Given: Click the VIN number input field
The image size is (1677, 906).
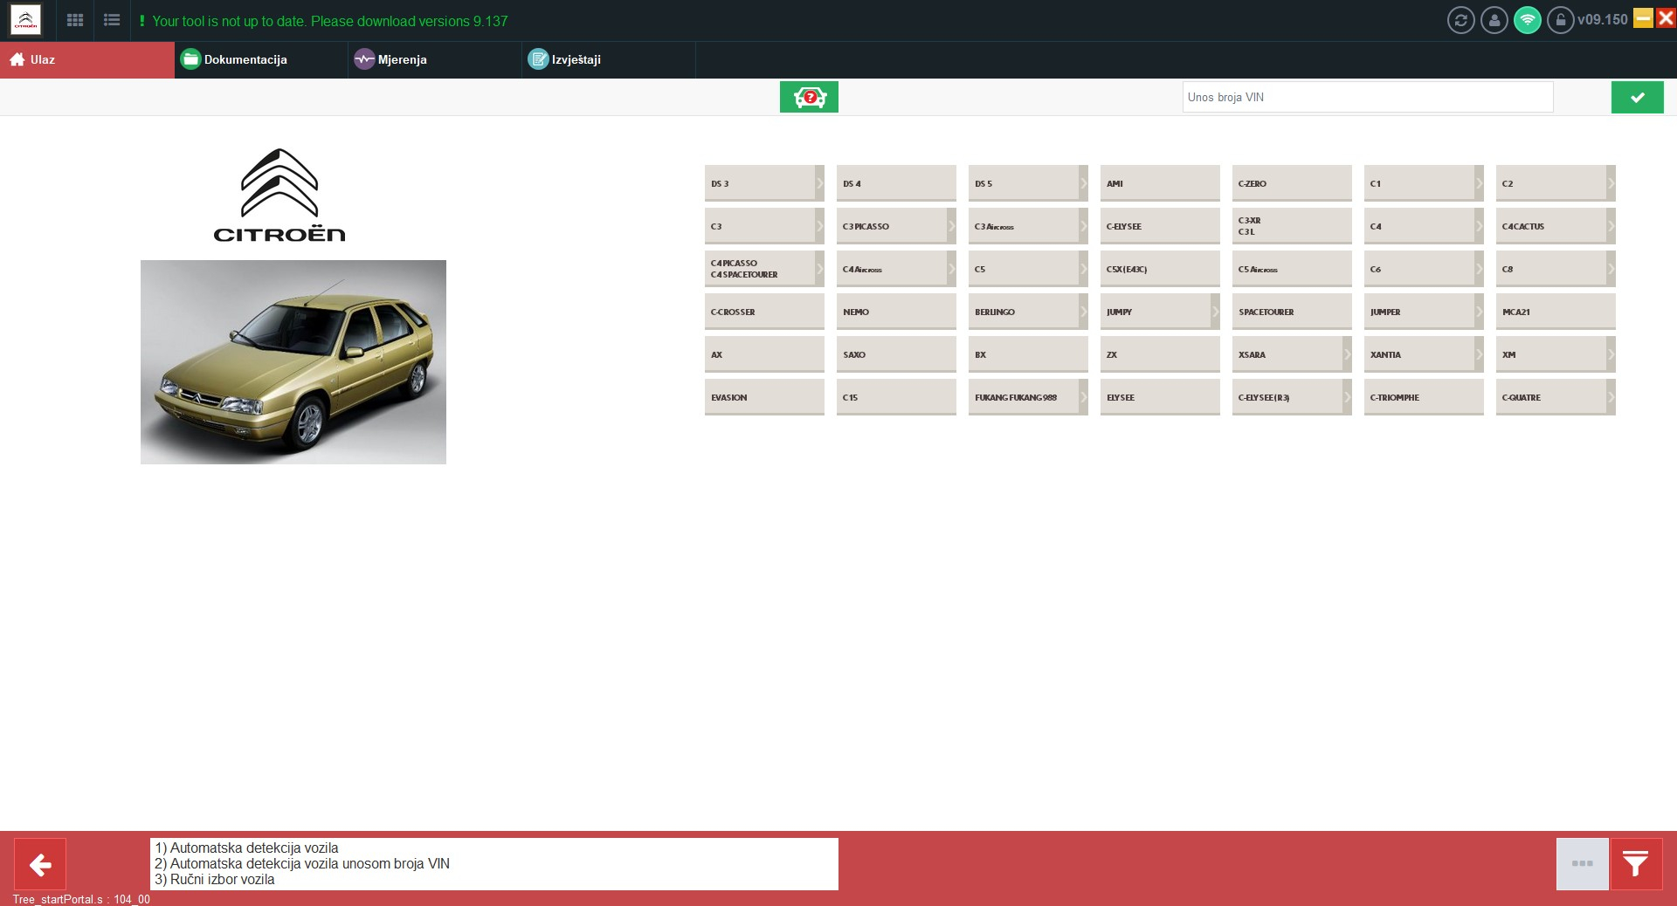Looking at the screenshot, I should click(x=1368, y=97).
